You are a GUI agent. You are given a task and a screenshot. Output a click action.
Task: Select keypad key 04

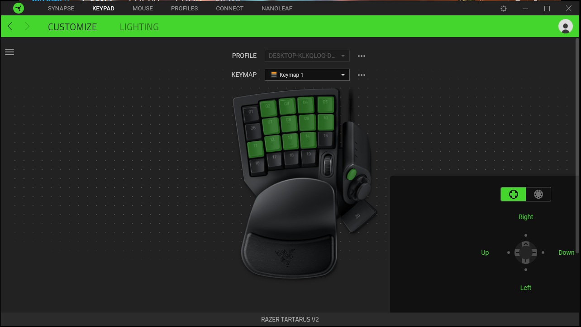306,104
